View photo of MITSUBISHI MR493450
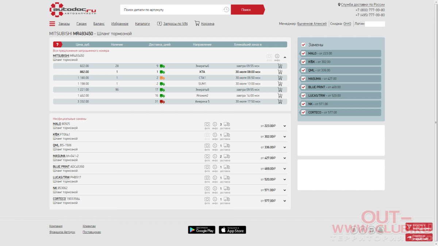 (x=269, y=56)
